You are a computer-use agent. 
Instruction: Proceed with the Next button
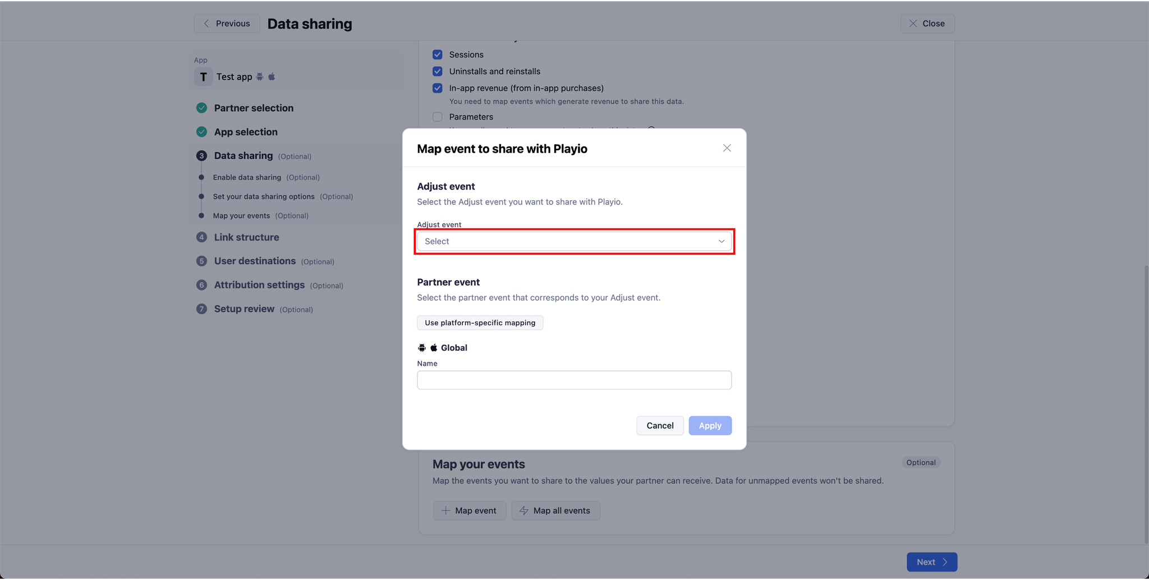click(x=932, y=562)
